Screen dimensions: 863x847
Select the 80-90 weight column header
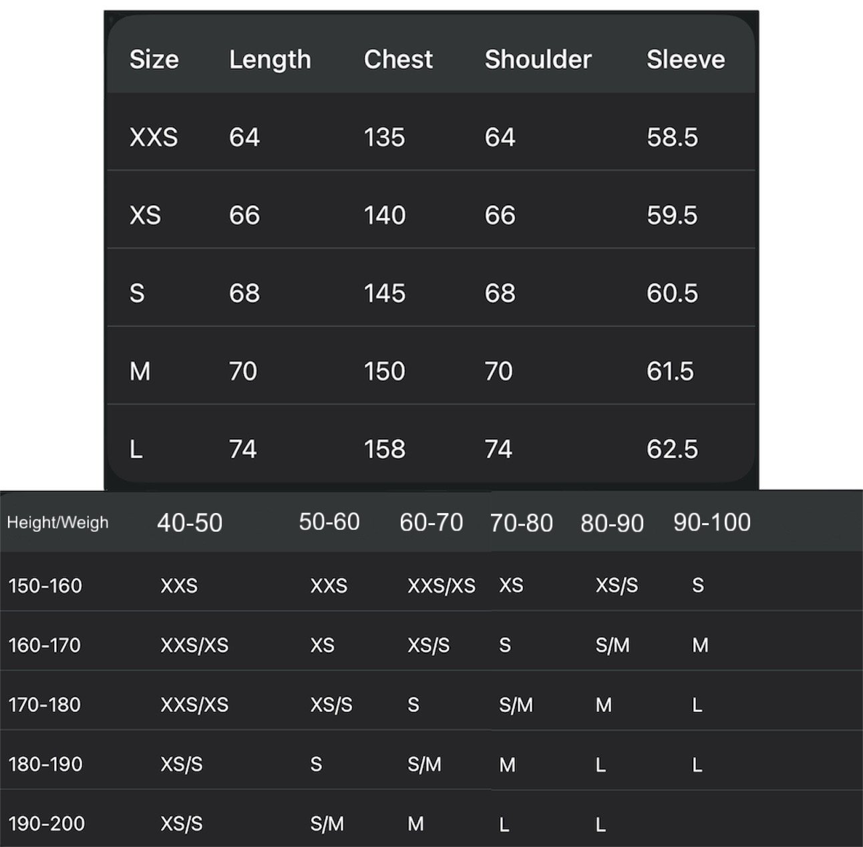pos(612,523)
